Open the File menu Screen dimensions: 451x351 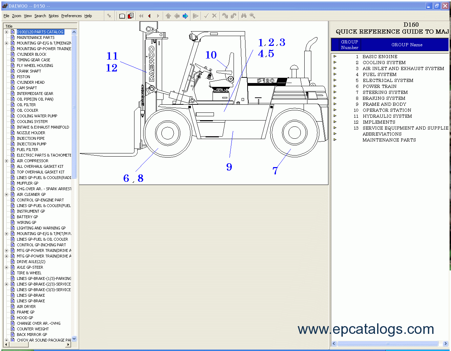pos(6,16)
